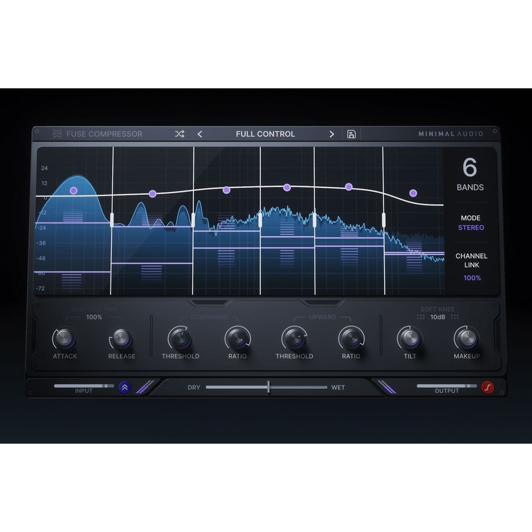This screenshot has height=532, width=532.
Task: Toggle the red output clipper button
Action: tap(488, 387)
